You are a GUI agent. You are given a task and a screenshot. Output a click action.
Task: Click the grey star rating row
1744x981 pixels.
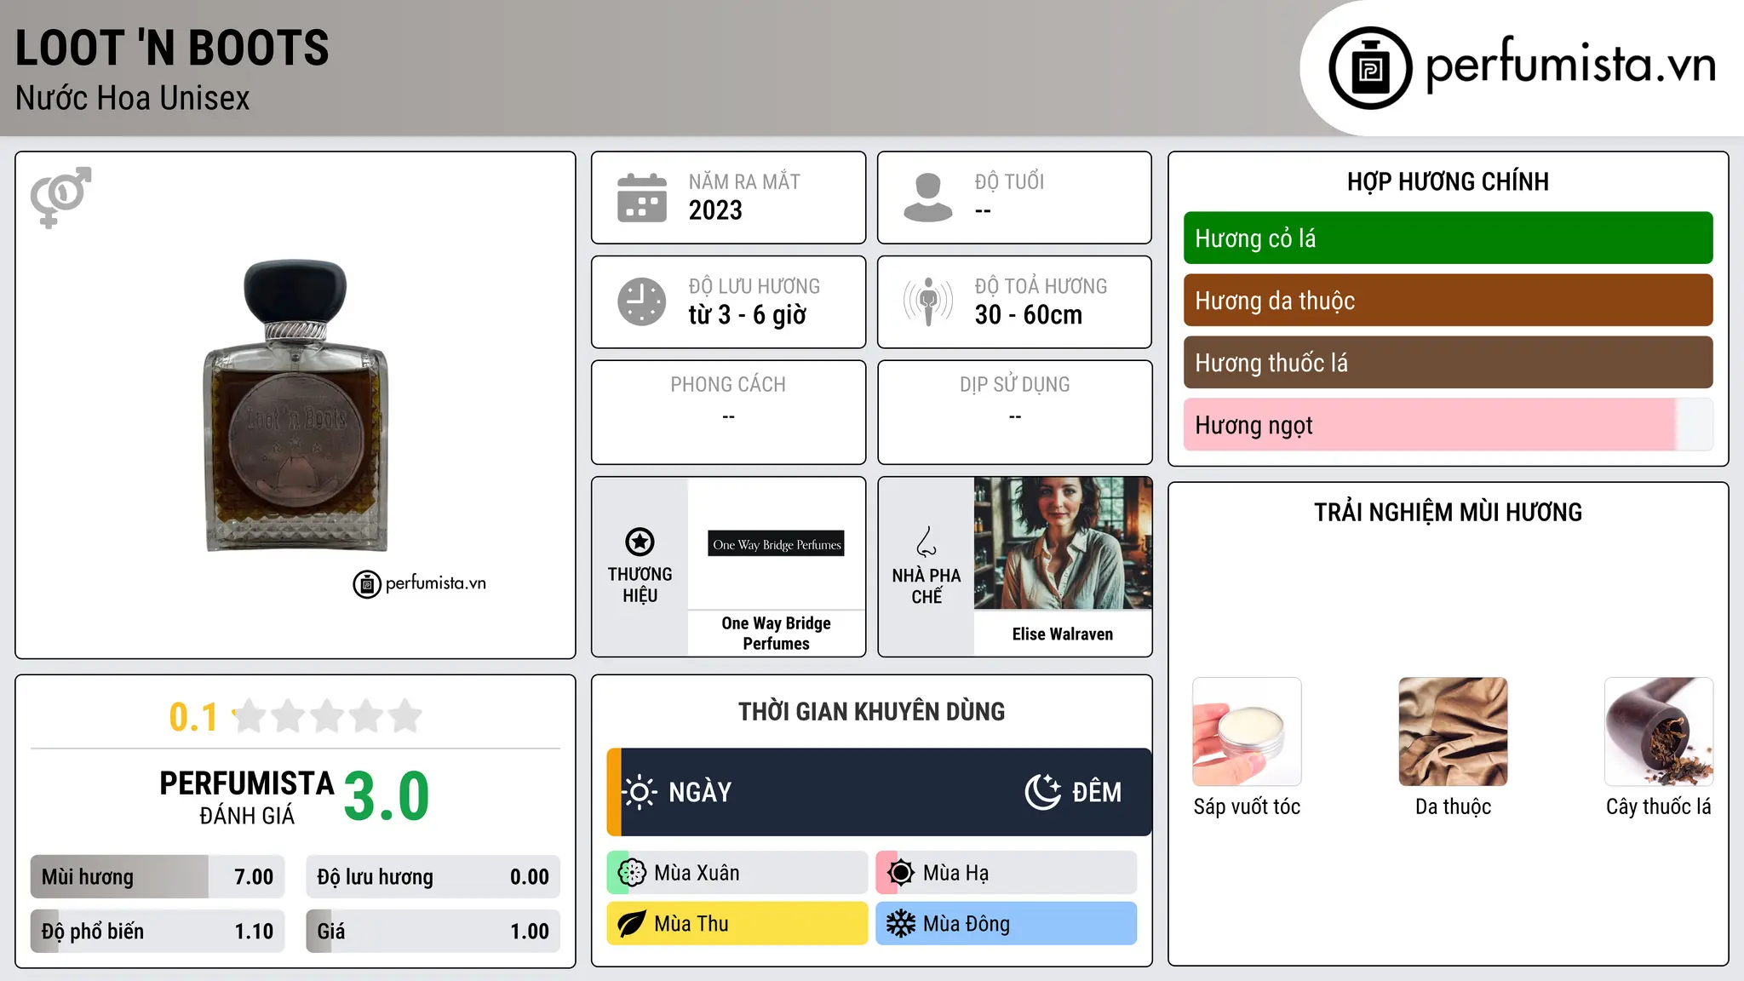(x=327, y=716)
